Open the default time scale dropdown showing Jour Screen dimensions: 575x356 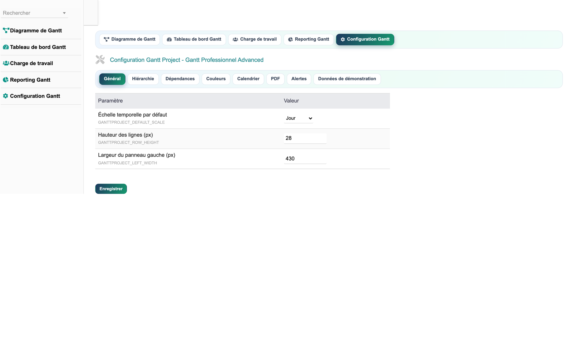[298, 118]
